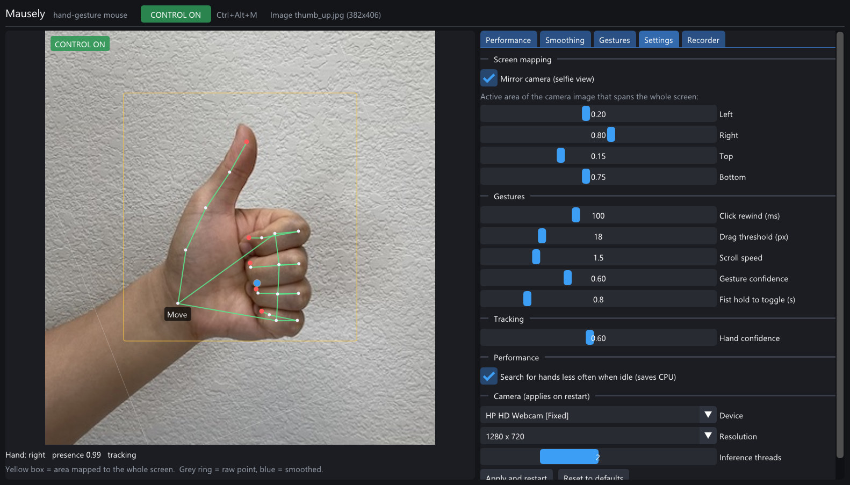
Task: Click the CONTROL ON badge on camera preview
Action: [x=80, y=44]
